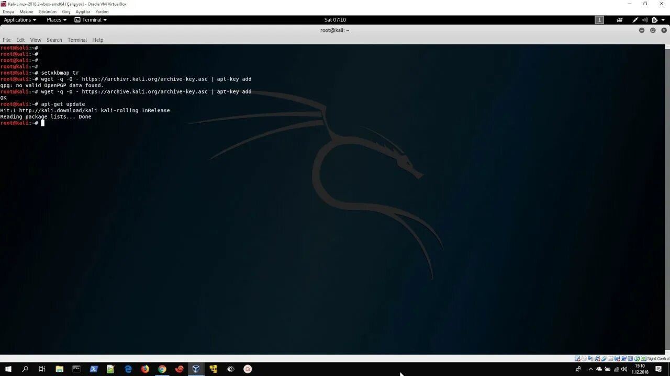Viewport: 670px width, 376px height.
Task: Click VirtualBox audio status icon
Action: 590,359
